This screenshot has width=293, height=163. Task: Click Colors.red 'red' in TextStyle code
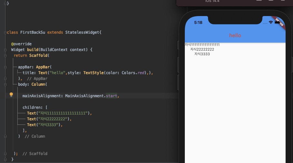(x=141, y=73)
